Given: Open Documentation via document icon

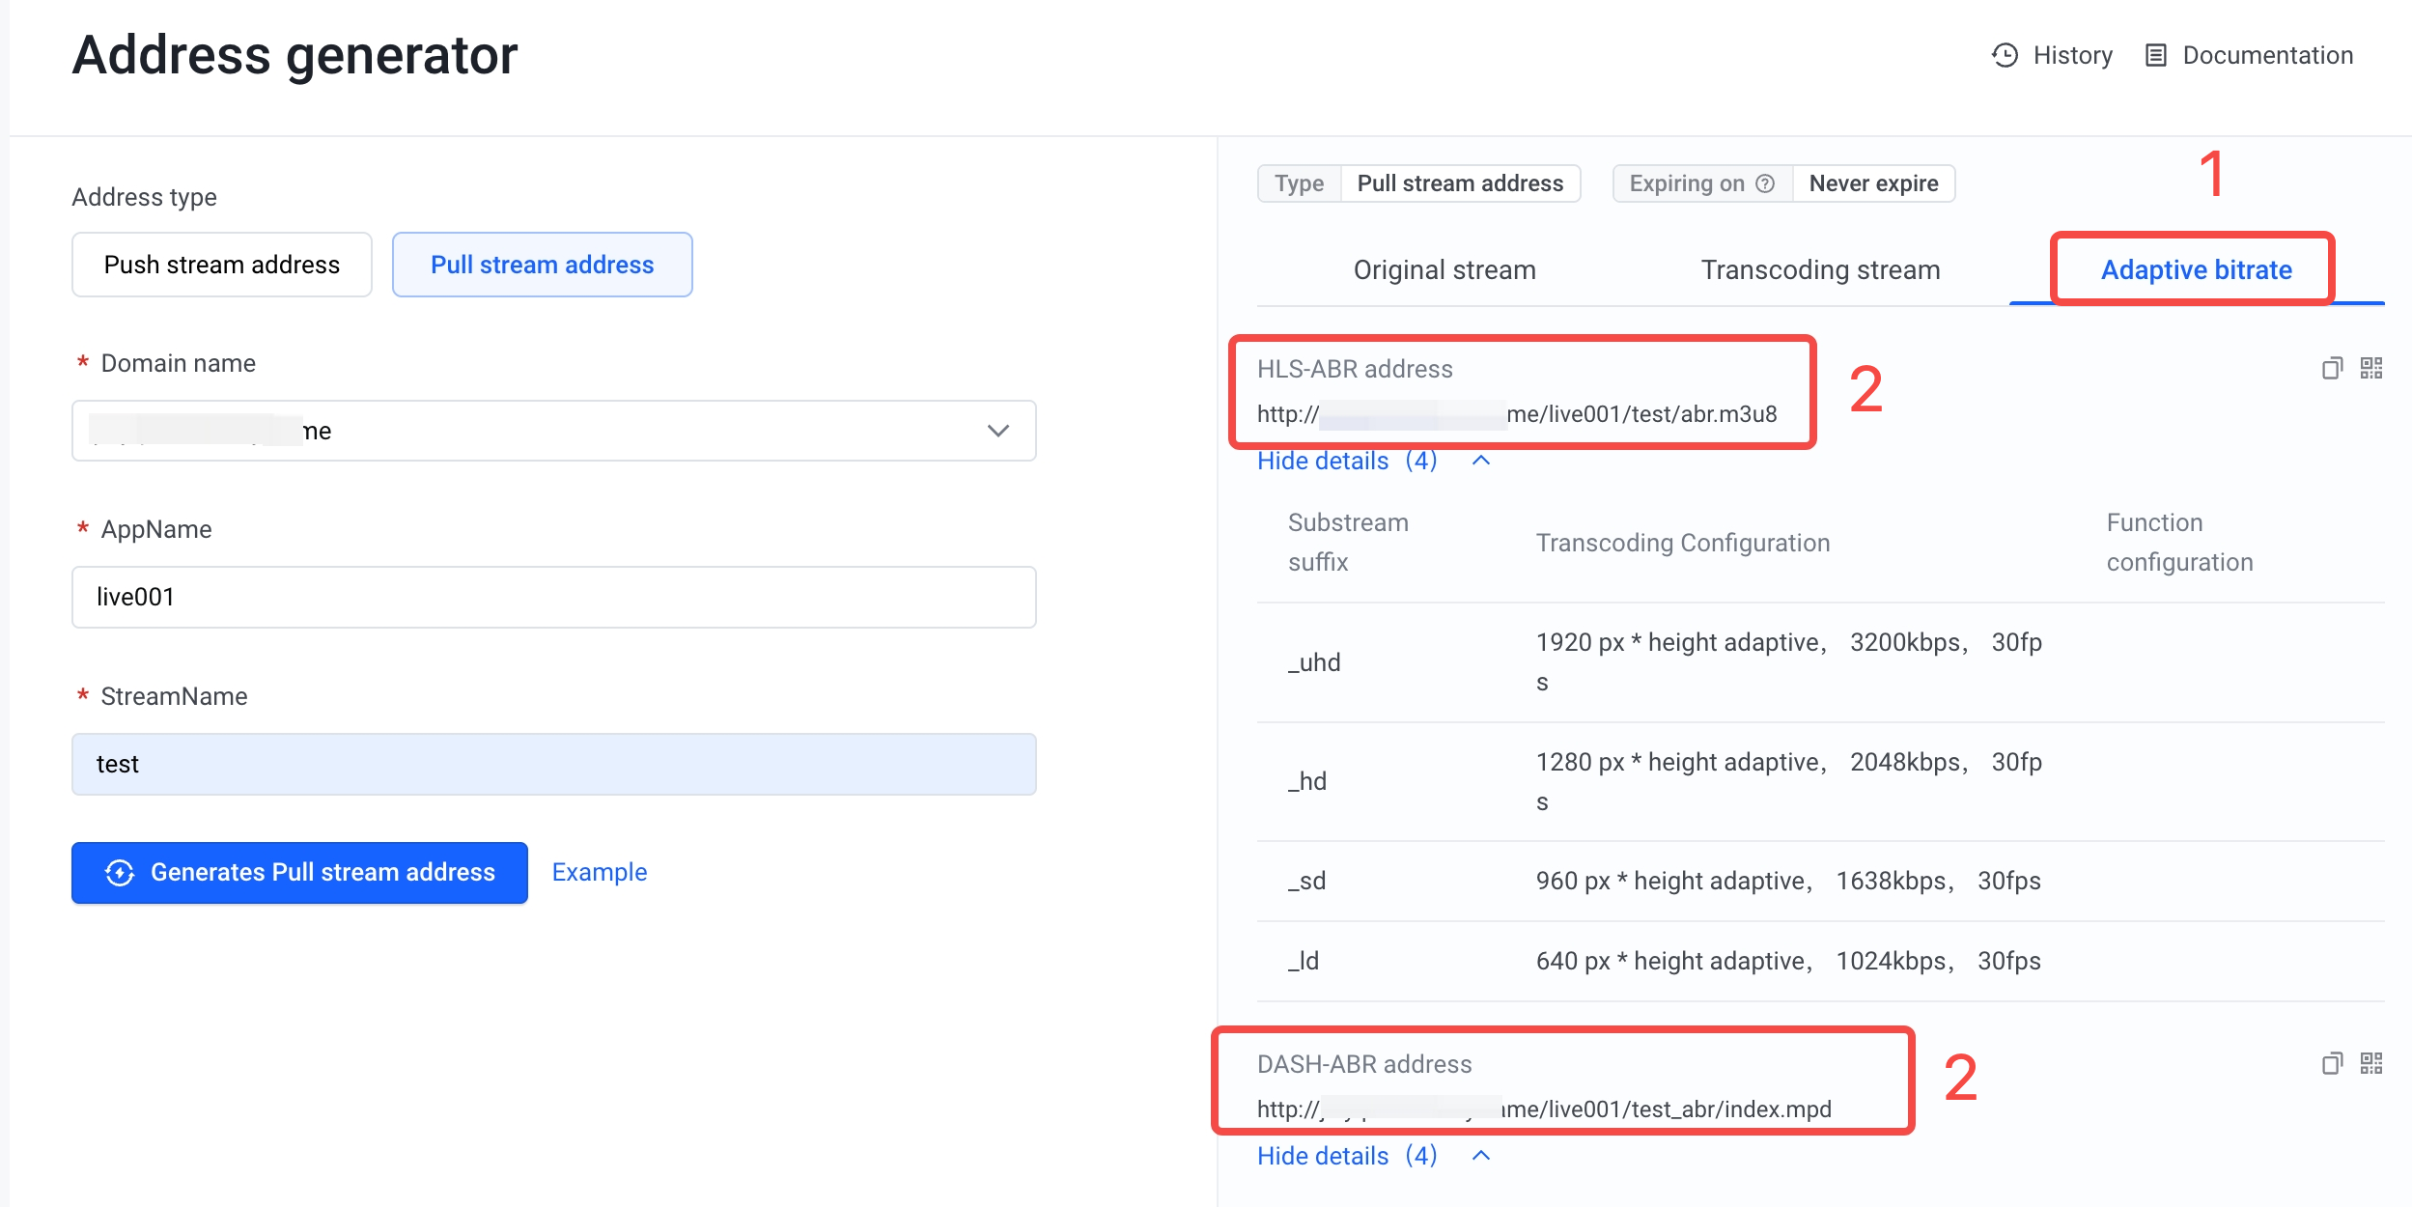Looking at the screenshot, I should (2156, 55).
